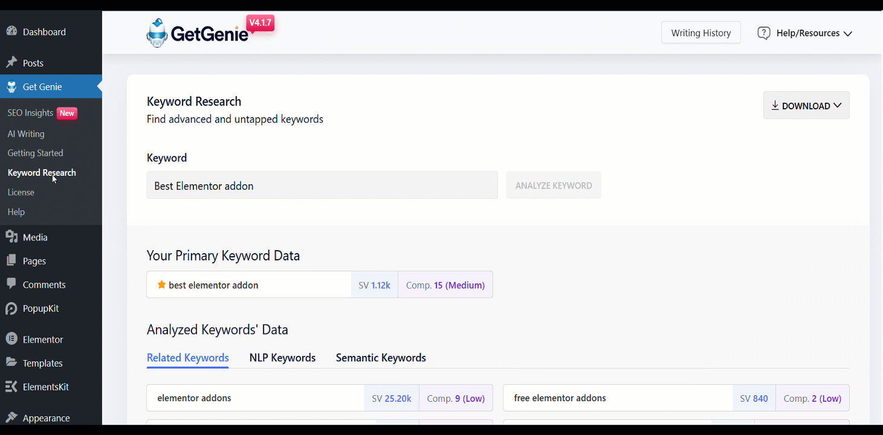Open Getting Started submenu
Screen dimensions: 883x435
click(36, 153)
